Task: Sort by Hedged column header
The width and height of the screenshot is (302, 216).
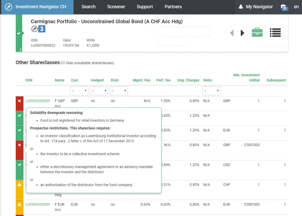Action: click(x=97, y=80)
